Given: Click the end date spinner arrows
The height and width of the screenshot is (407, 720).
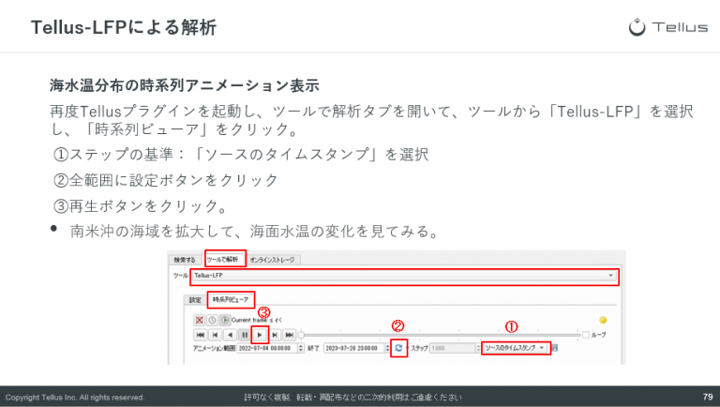Looking at the screenshot, I should pyautogui.click(x=387, y=348).
